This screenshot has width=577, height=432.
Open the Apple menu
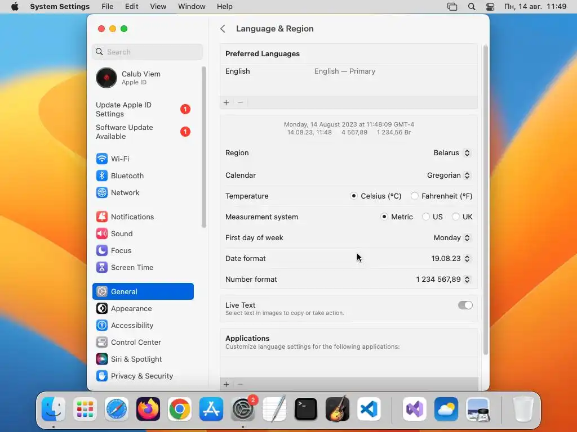click(15, 7)
